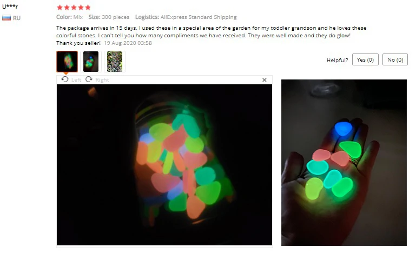
Task: Vote No (0) on review helpfulness
Action: coord(395,59)
